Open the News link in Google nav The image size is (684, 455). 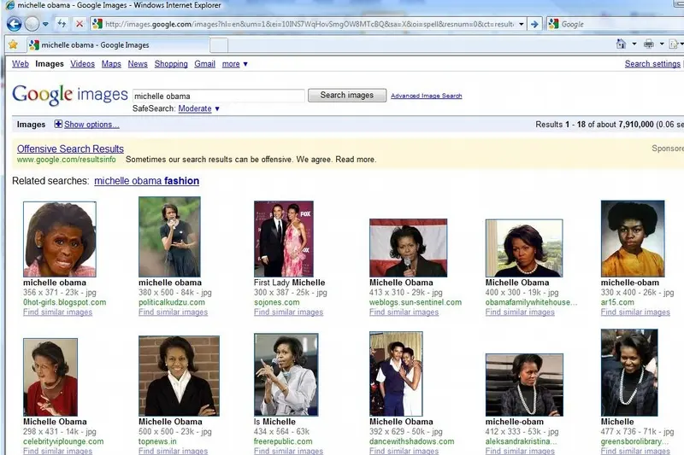coord(138,63)
